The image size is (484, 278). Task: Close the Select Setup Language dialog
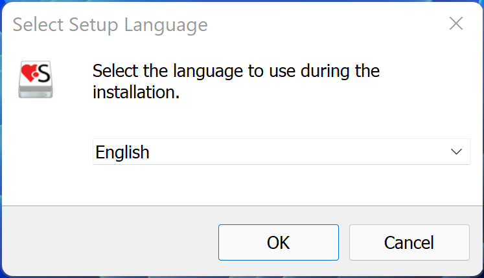coord(456,25)
